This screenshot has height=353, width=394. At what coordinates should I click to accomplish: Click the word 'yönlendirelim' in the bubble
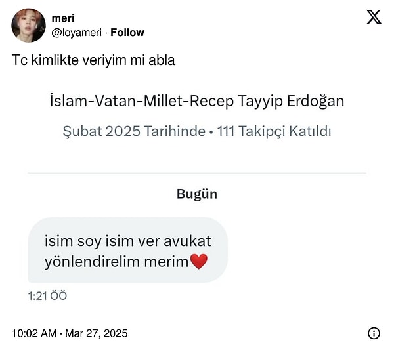93,262
